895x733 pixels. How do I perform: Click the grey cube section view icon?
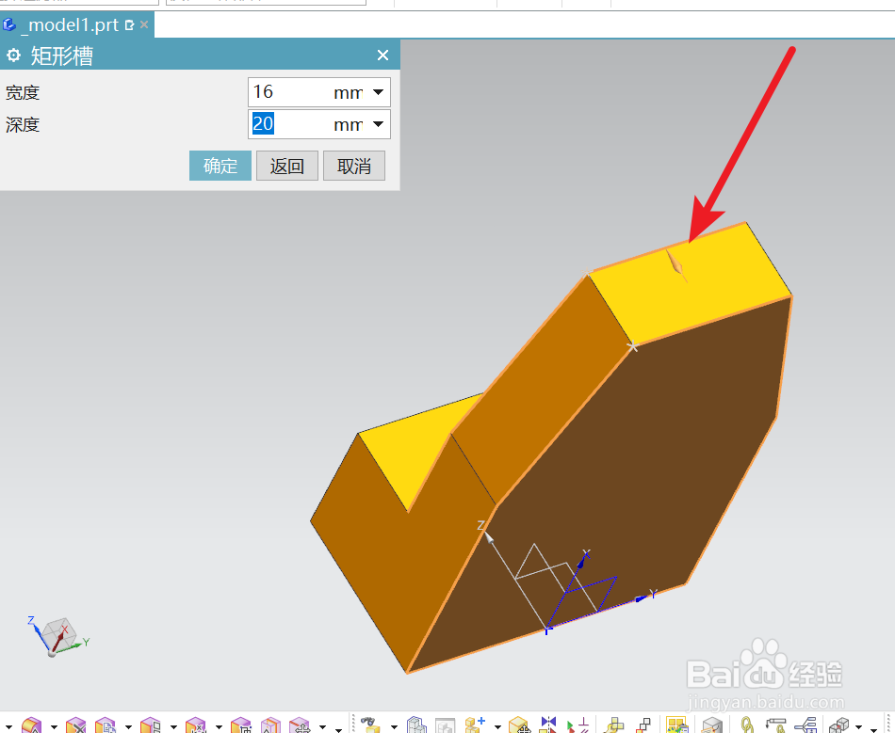[712, 725]
